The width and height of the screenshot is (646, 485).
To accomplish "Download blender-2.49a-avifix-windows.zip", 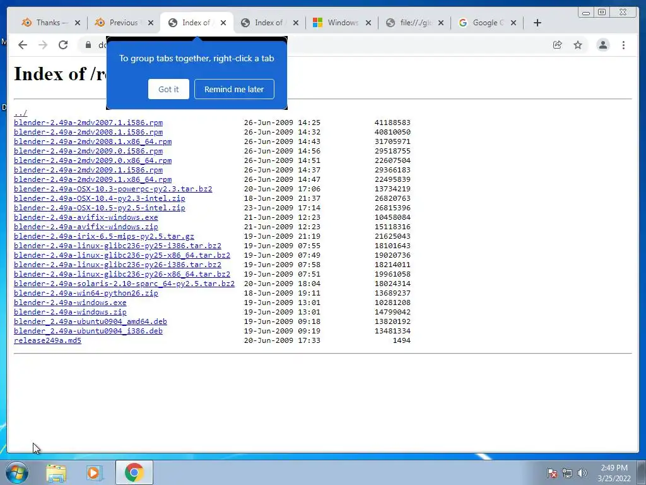I will (86, 227).
